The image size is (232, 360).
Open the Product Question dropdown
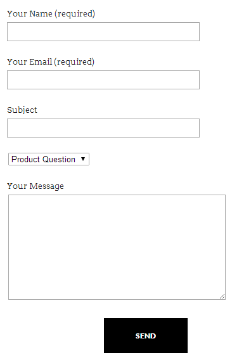click(49, 159)
